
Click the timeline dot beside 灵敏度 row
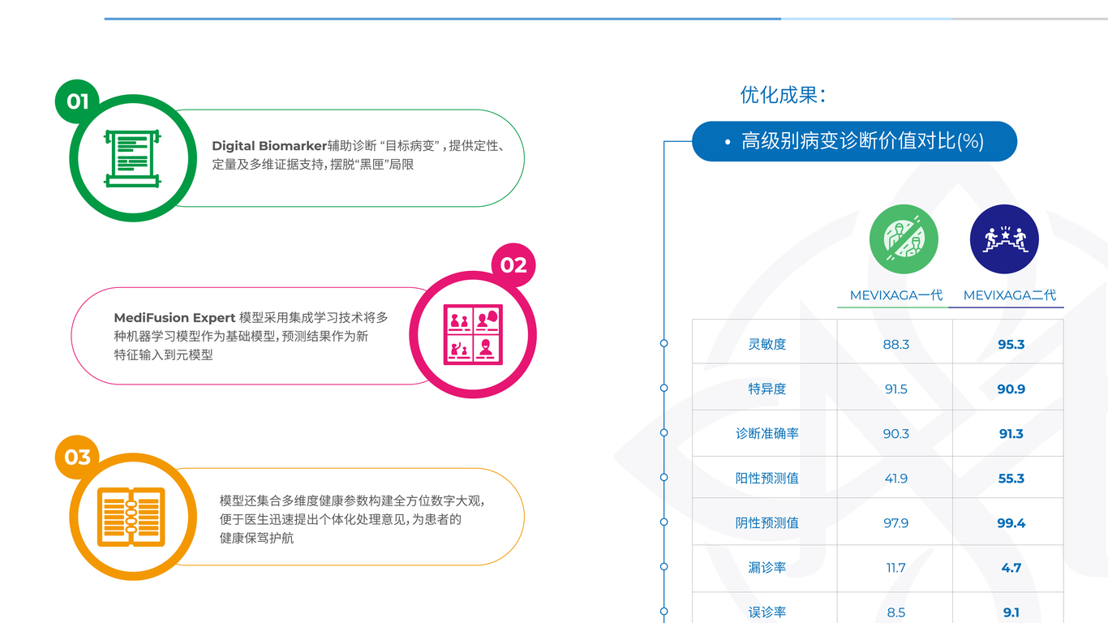(x=664, y=343)
